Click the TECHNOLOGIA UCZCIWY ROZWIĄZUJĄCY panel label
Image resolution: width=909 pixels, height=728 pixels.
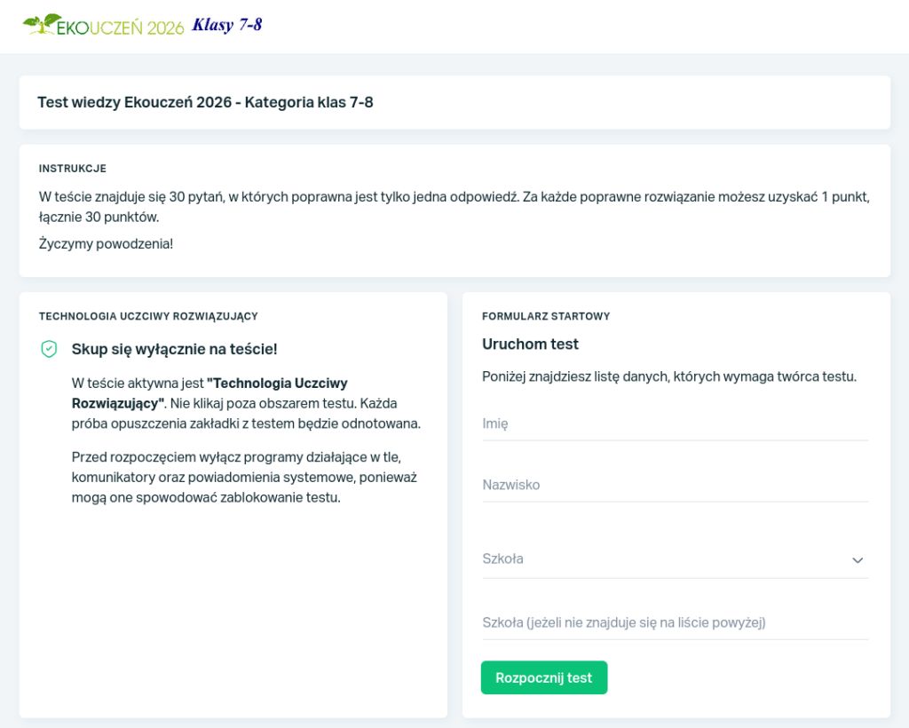pos(148,316)
